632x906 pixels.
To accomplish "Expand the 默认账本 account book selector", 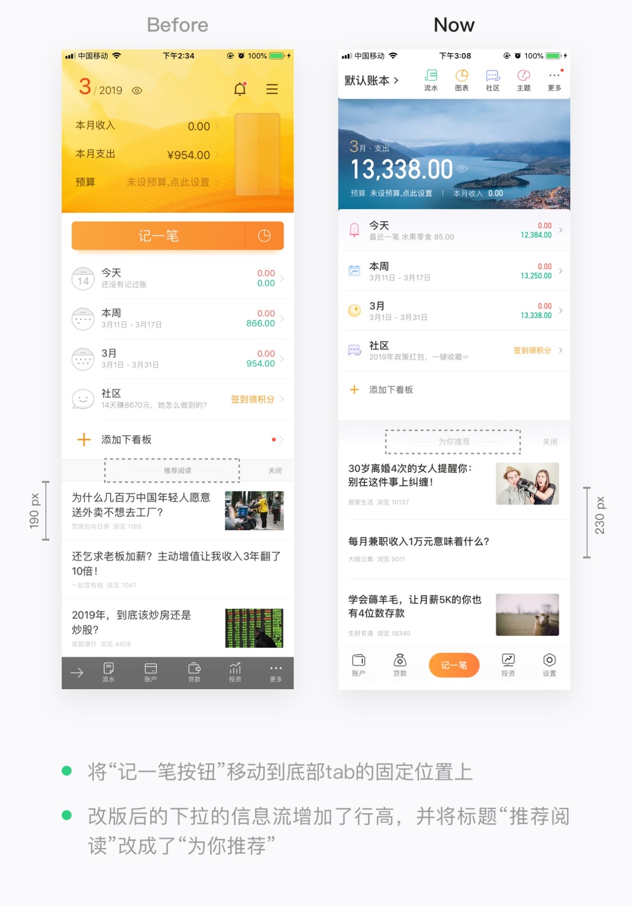I will 371,80.
